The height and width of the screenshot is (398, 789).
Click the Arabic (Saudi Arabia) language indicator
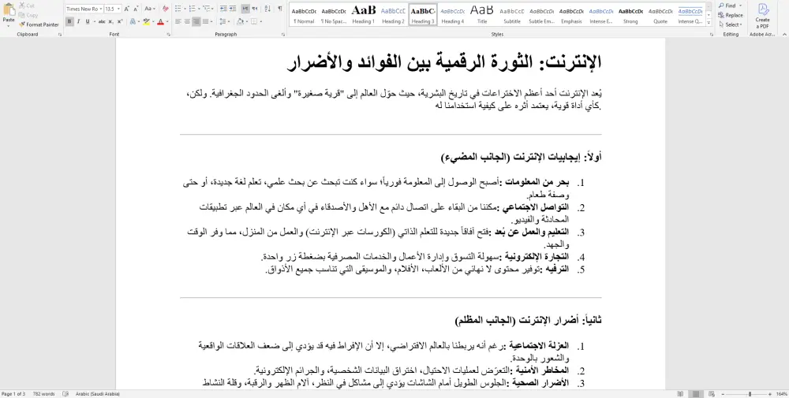98,394
